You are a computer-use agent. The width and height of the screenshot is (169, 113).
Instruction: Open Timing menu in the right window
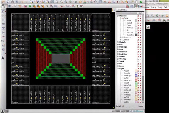pyautogui.click(x=153, y=7)
